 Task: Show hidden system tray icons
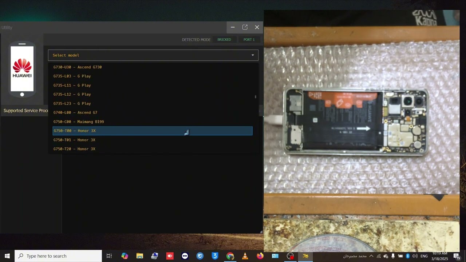coord(371,256)
